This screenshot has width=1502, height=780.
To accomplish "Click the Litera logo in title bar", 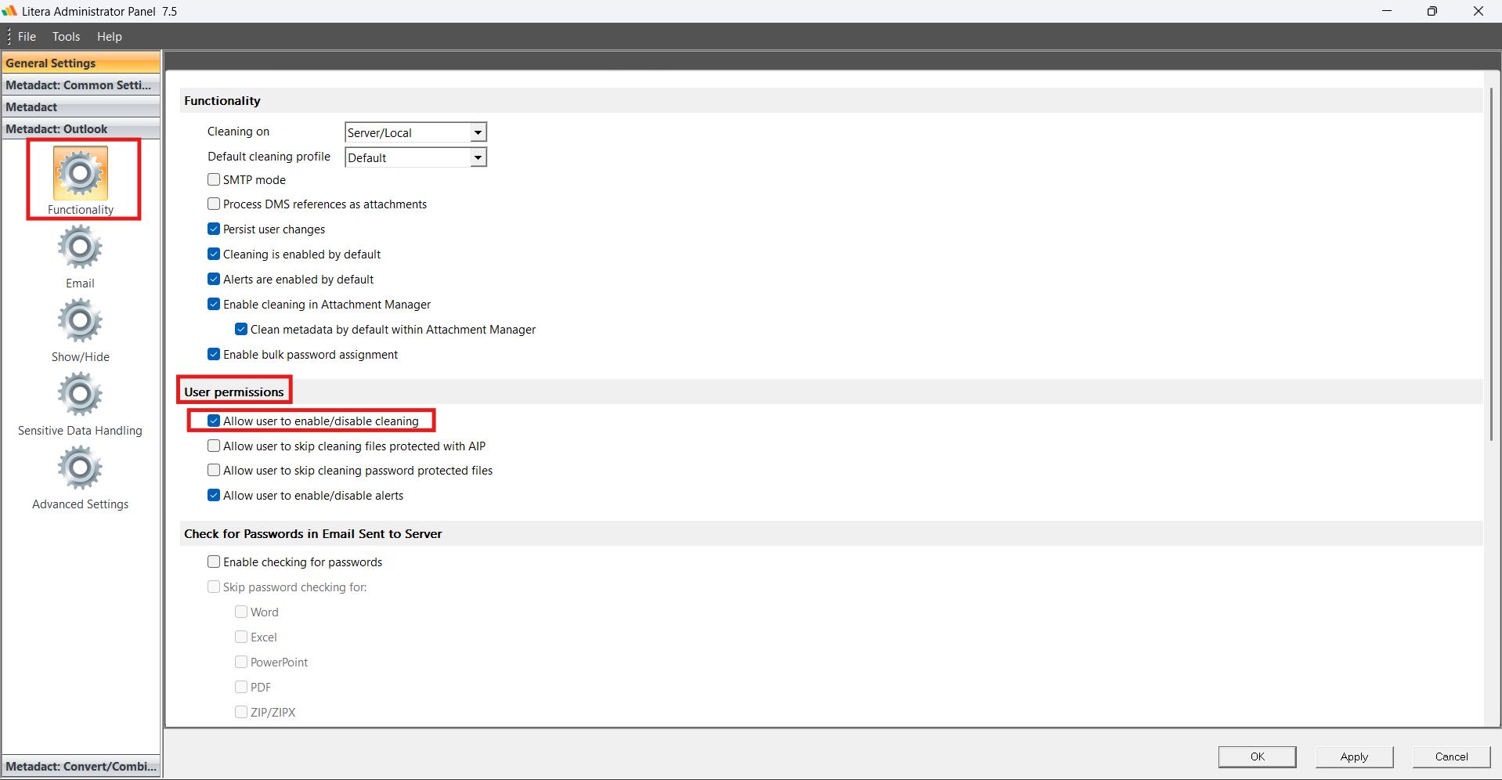I will click(x=9, y=11).
